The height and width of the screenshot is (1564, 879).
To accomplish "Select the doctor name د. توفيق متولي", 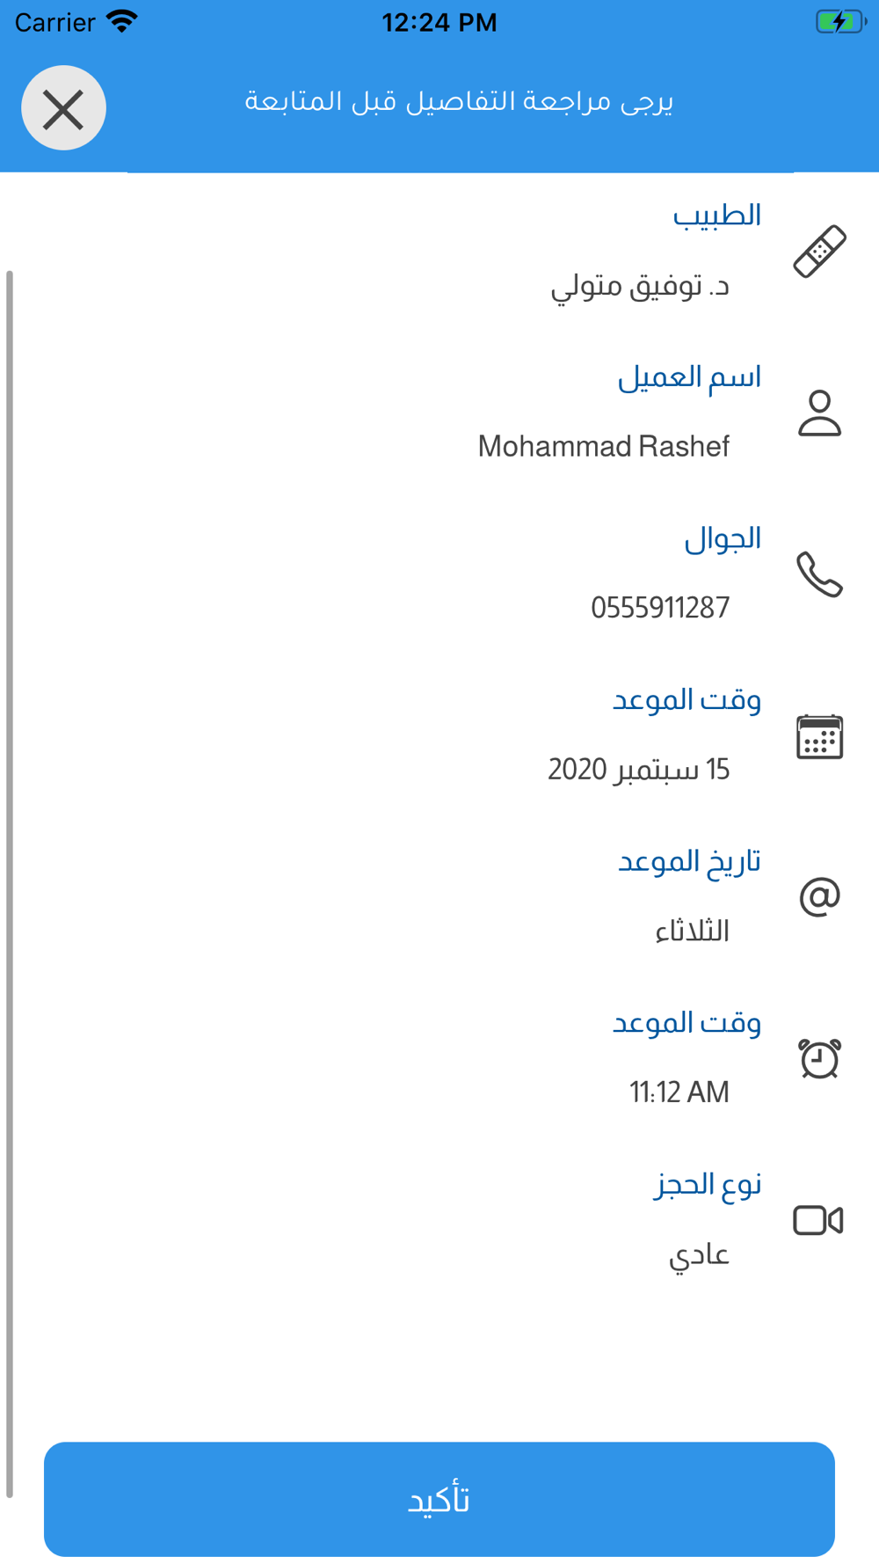I will [x=640, y=286].
